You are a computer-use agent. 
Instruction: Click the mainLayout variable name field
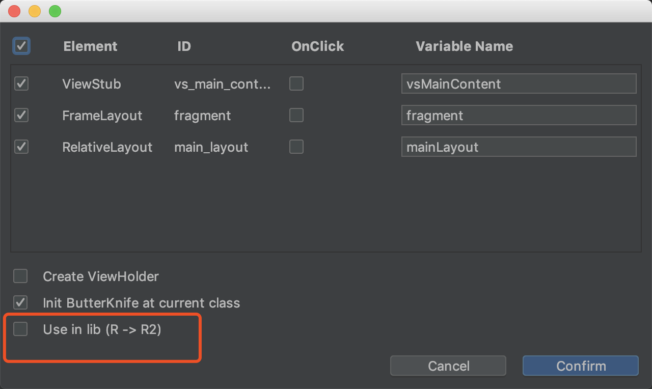pos(519,147)
